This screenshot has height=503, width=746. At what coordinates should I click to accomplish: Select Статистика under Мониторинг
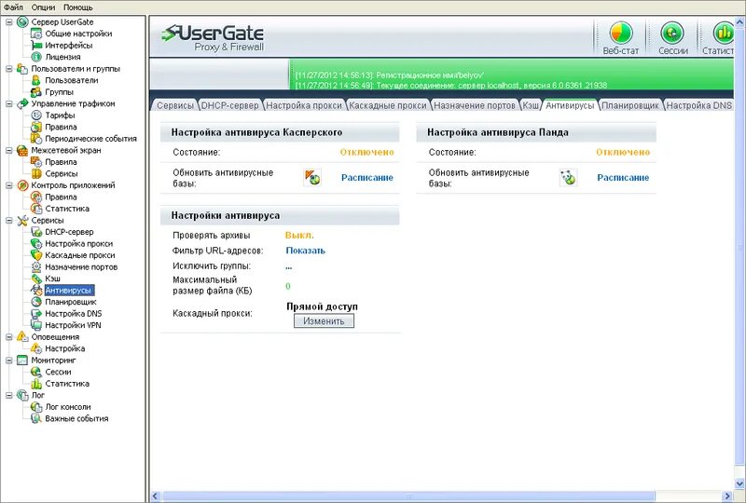[x=67, y=384]
